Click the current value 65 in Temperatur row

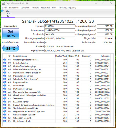coord(65,99)
